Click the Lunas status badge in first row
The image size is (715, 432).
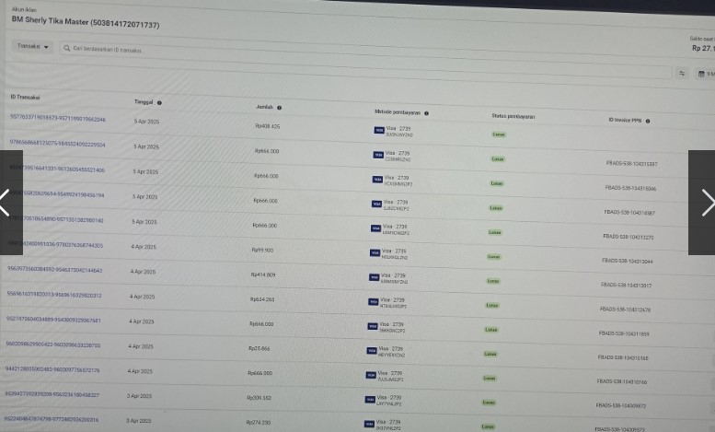(498, 134)
